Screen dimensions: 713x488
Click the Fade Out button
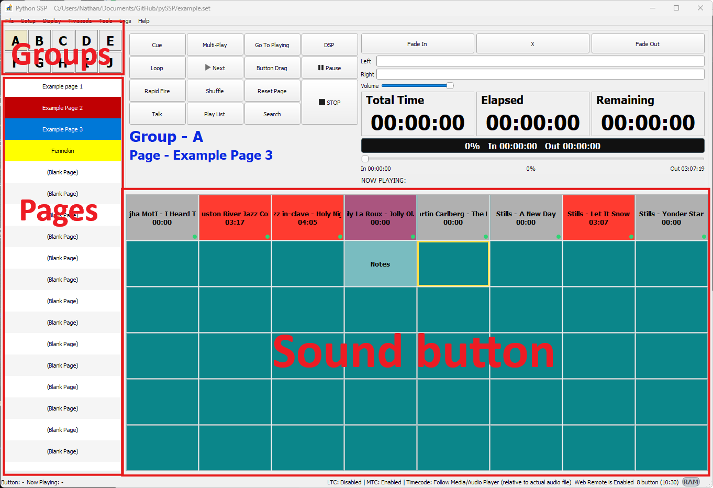648,43
